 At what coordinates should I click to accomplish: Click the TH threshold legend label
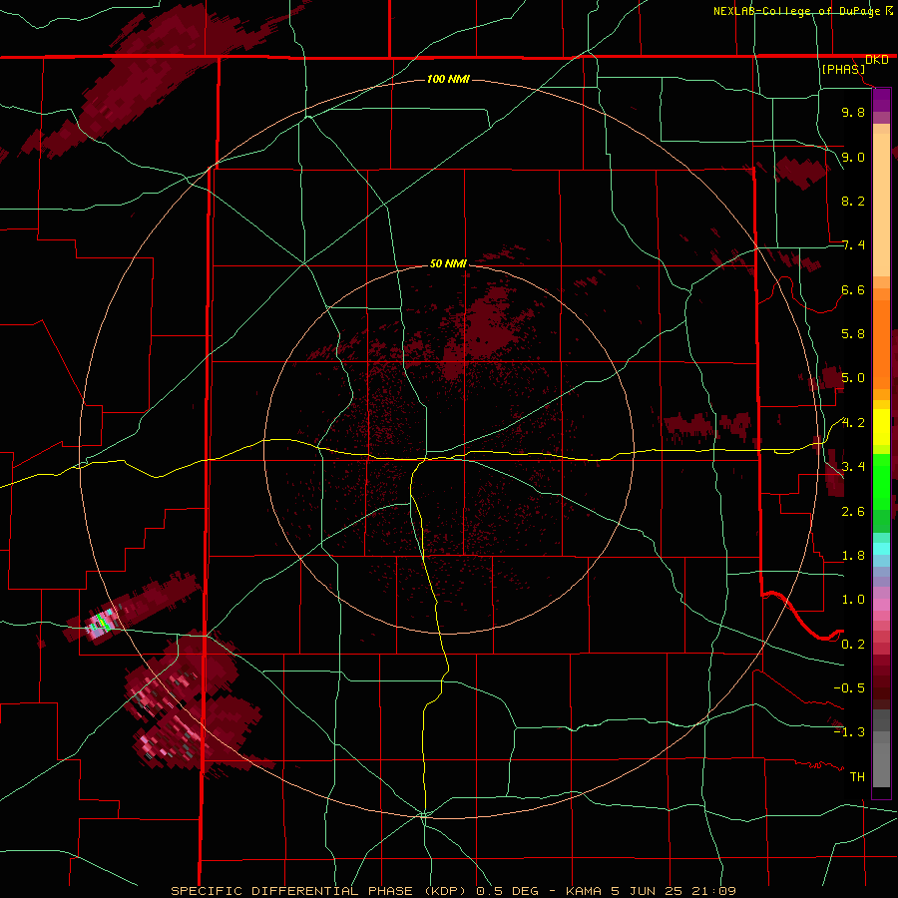point(857,777)
